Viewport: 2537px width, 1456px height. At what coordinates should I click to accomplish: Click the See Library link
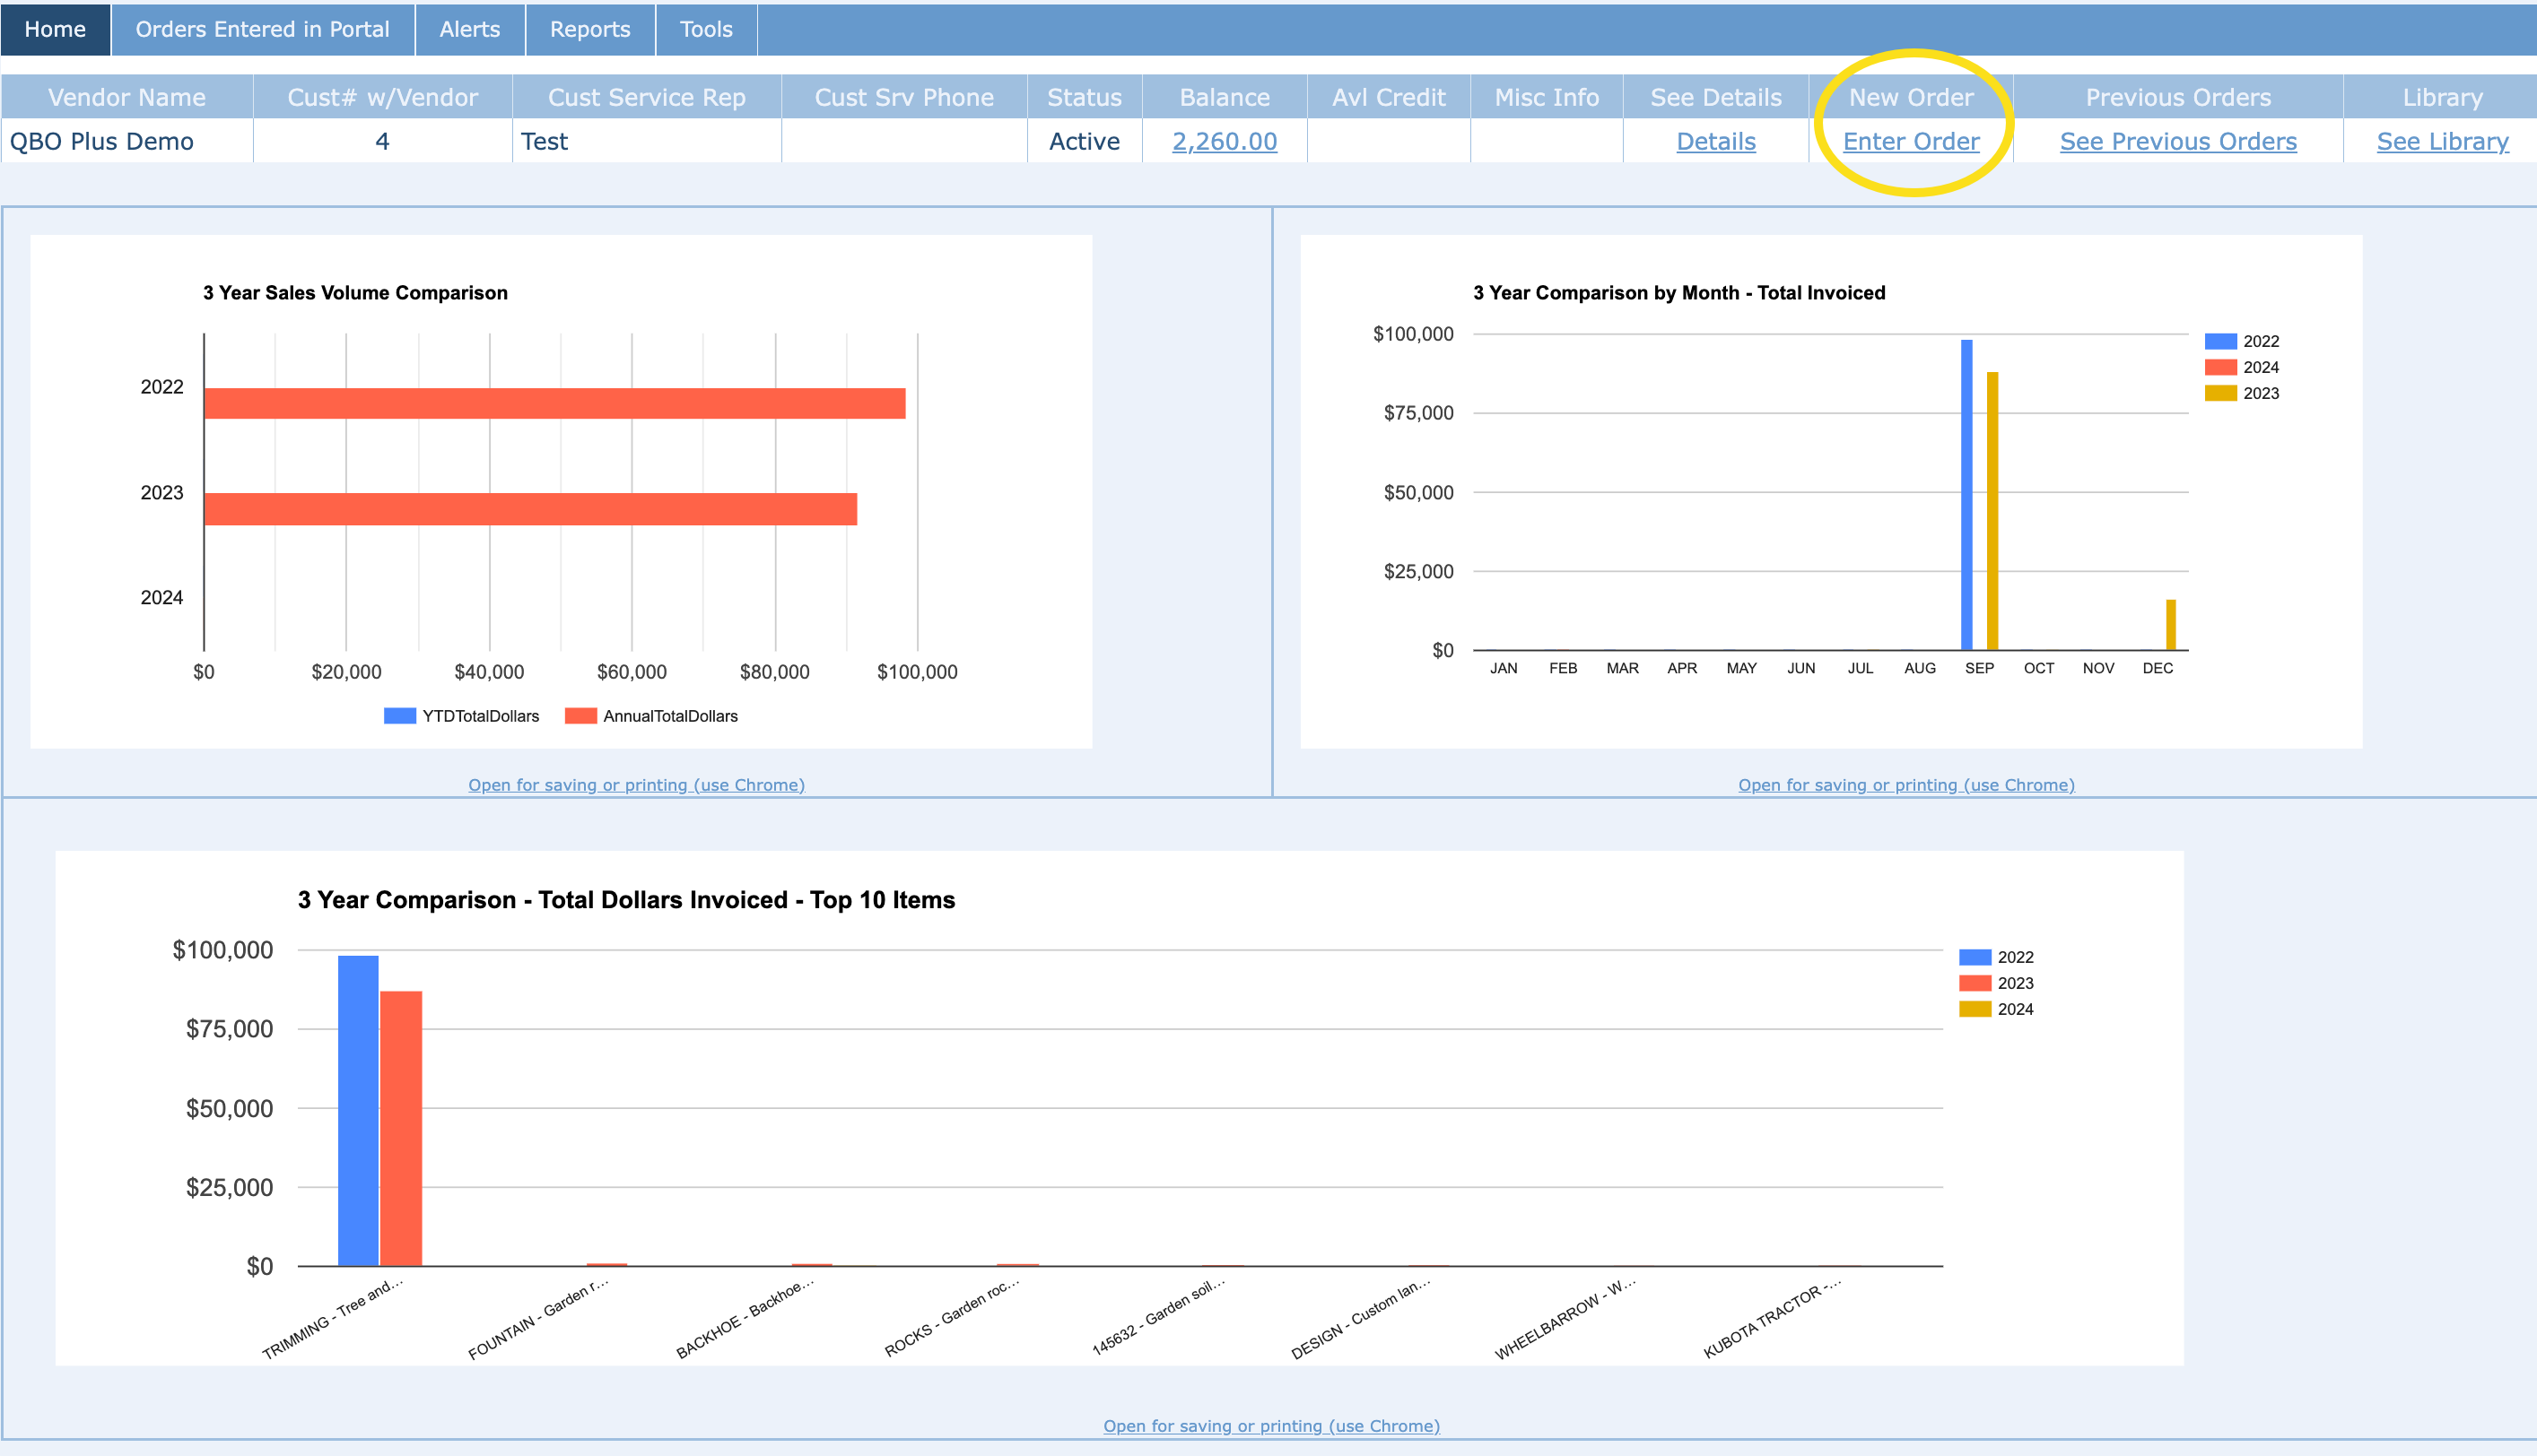point(2441,141)
